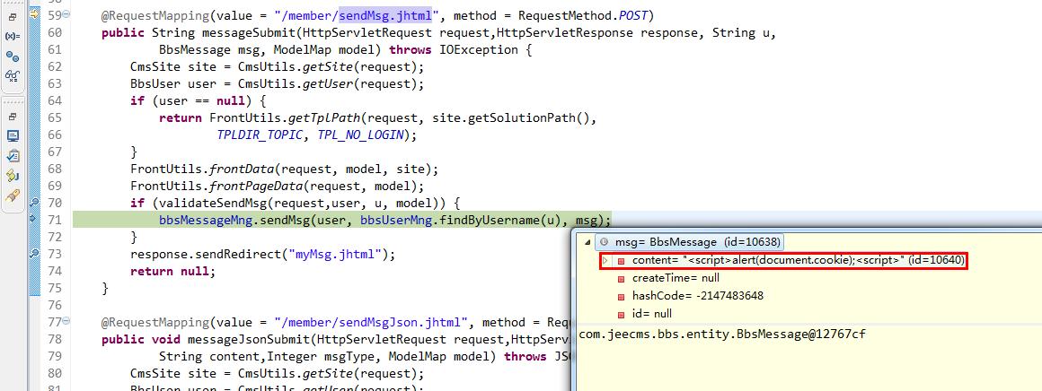Viewport: 1042px width, 391px height.
Task: Open the pin-shaped view icon in sidebar
Action: (x=12, y=195)
